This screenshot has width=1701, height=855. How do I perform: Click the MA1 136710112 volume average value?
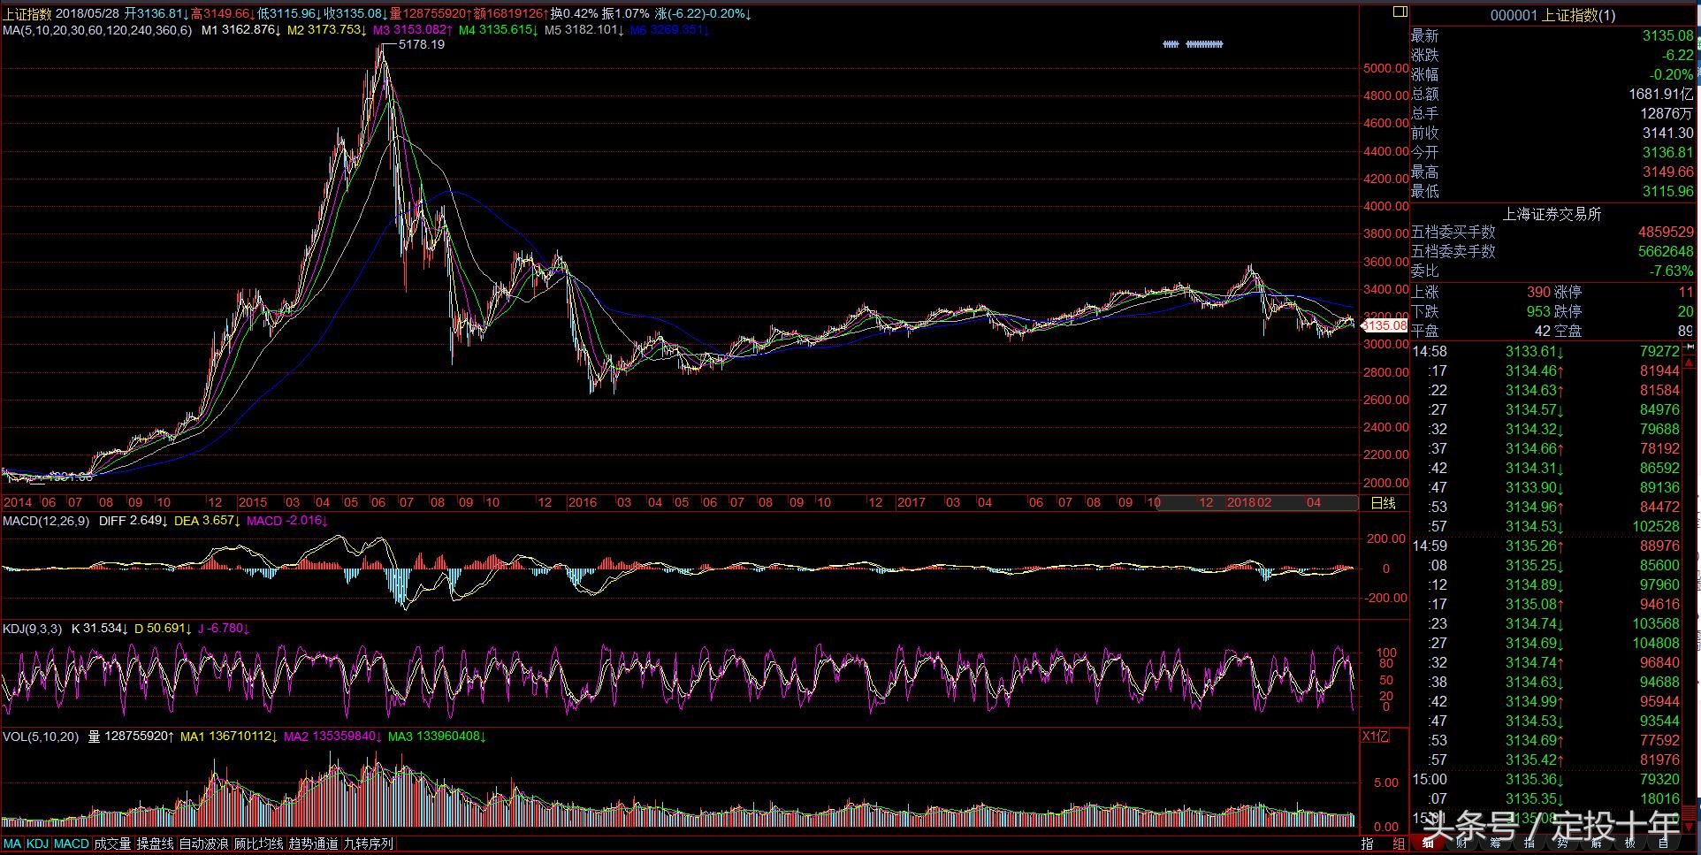[229, 737]
